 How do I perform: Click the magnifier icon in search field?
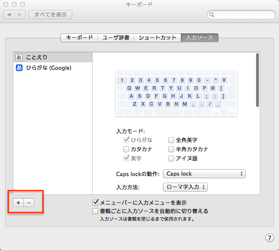pyautogui.click(x=212, y=15)
